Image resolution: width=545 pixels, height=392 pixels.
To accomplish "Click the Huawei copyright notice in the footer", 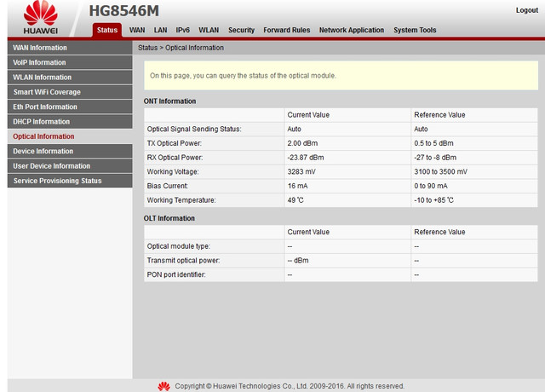I will pyautogui.click(x=290, y=386).
